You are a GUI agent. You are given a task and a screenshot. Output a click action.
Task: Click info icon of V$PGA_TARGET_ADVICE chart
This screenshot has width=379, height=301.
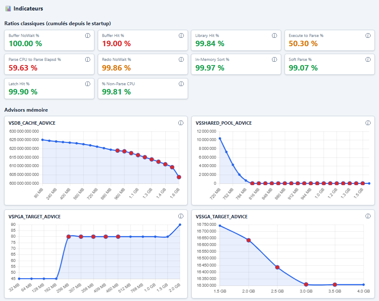pyautogui.click(x=181, y=216)
